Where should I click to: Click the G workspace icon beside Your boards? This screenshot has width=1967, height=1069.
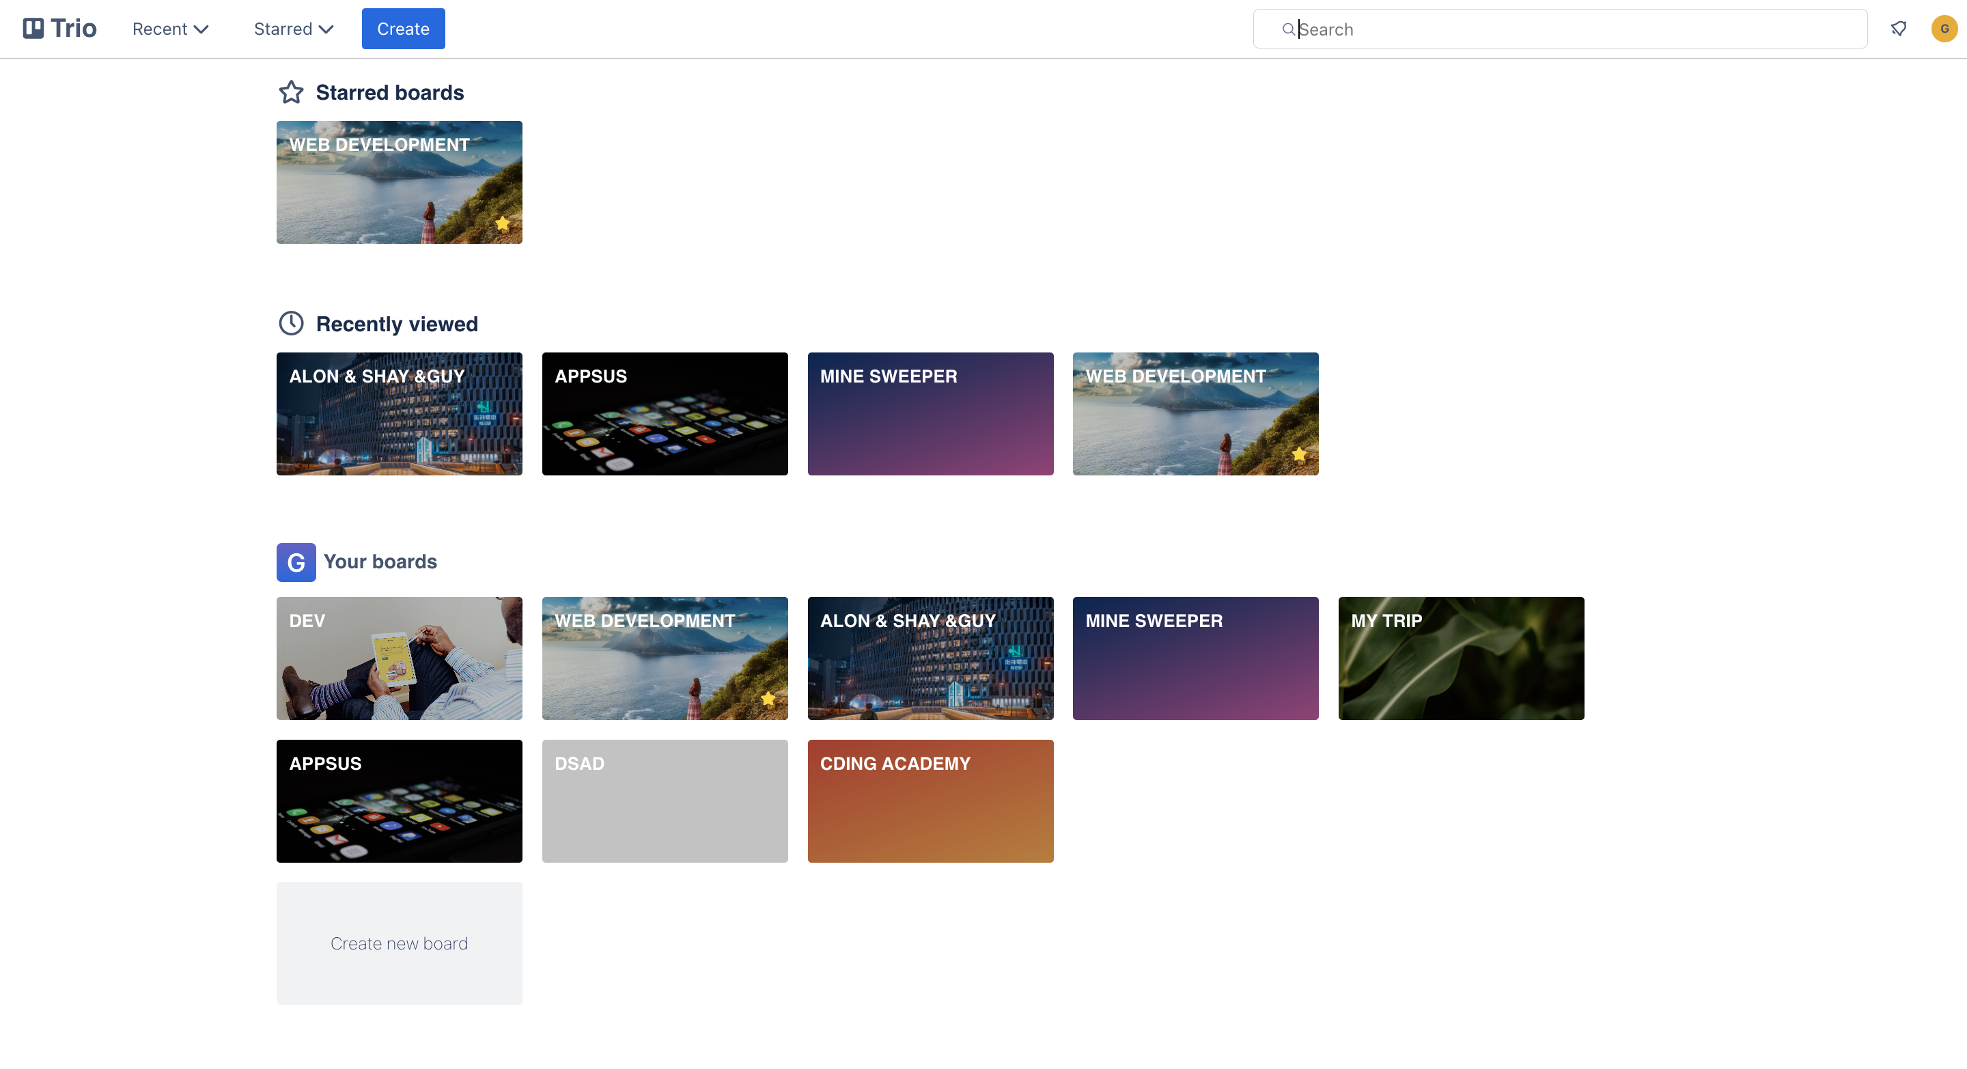click(296, 562)
